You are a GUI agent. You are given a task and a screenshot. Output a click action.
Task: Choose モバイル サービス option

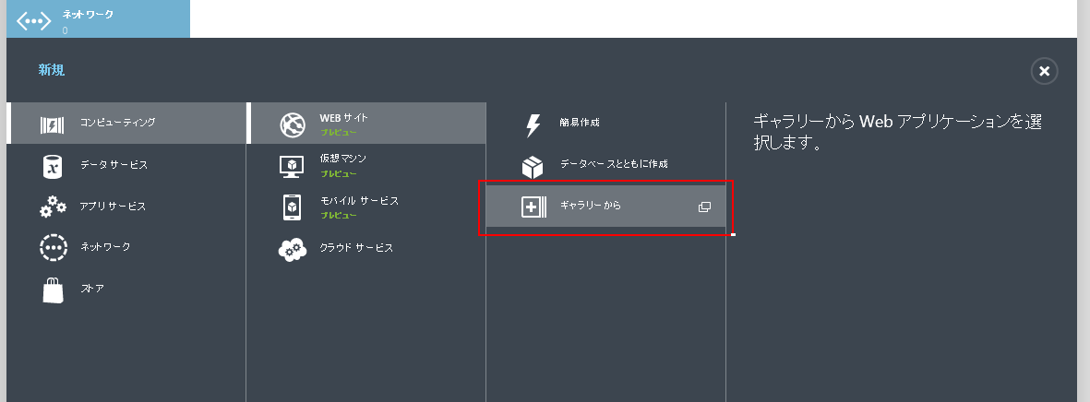pyautogui.click(x=366, y=207)
